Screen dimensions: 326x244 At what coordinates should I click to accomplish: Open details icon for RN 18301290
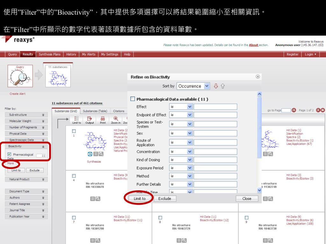click(93, 241)
